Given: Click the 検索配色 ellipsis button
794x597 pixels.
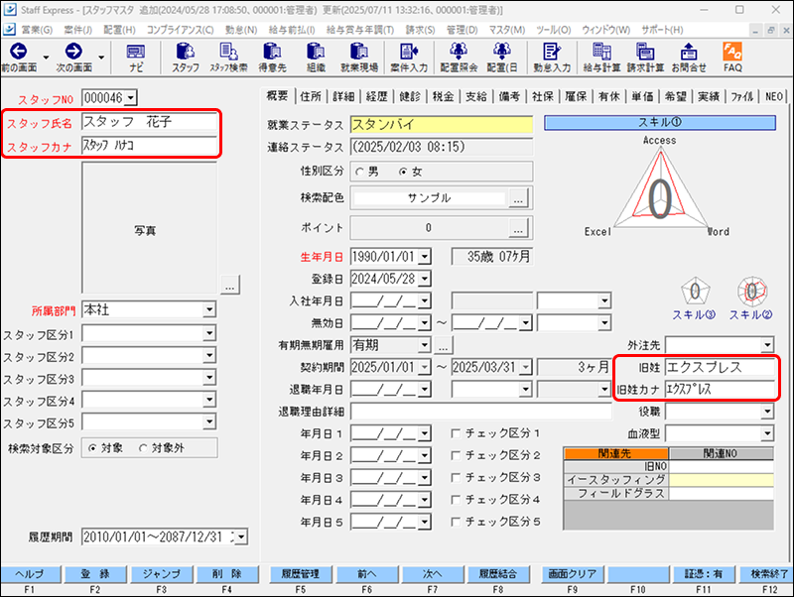Looking at the screenshot, I should coord(518,198).
